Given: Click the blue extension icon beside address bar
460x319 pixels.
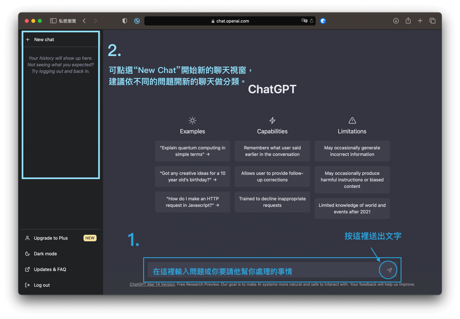Looking at the screenshot, I should 323,21.
